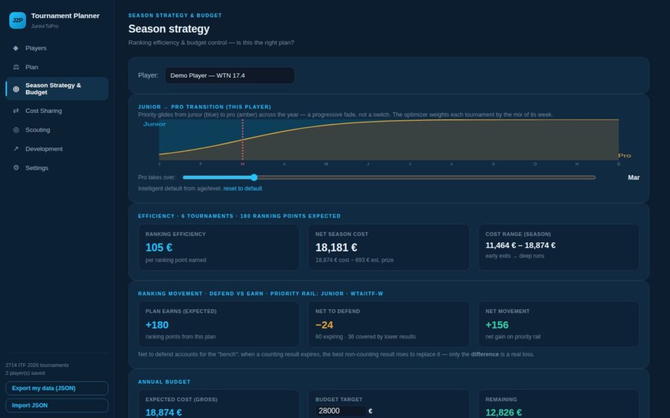Open the Development section
670x418 pixels.
[x=57, y=149]
